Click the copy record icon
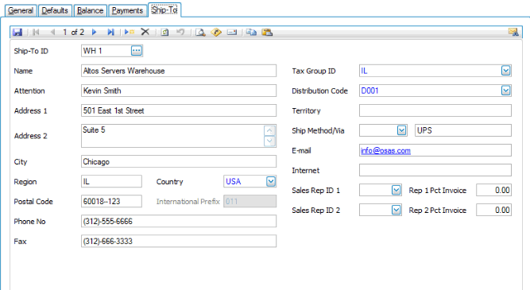 [251, 32]
